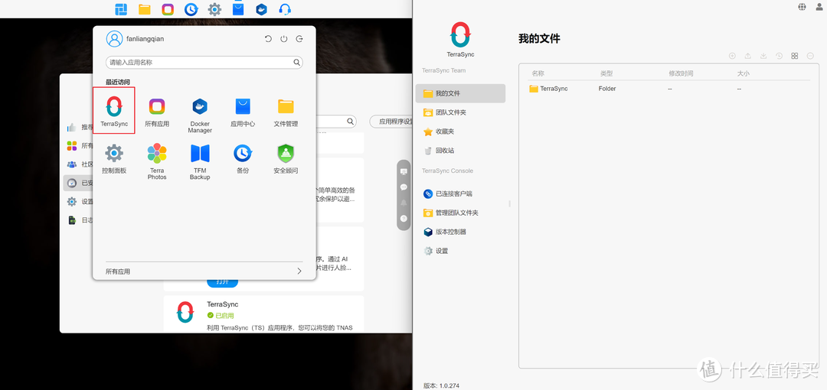
Task: Launch Docker Manager from start menu
Action: click(x=200, y=115)
